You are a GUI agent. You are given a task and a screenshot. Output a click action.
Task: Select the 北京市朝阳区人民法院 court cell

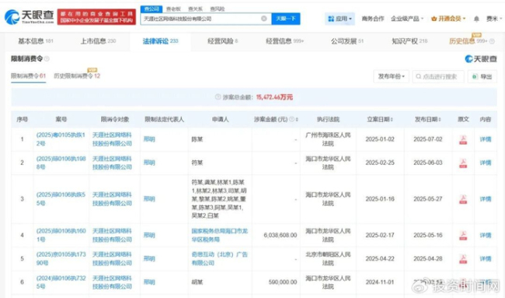tap(328, 258)
